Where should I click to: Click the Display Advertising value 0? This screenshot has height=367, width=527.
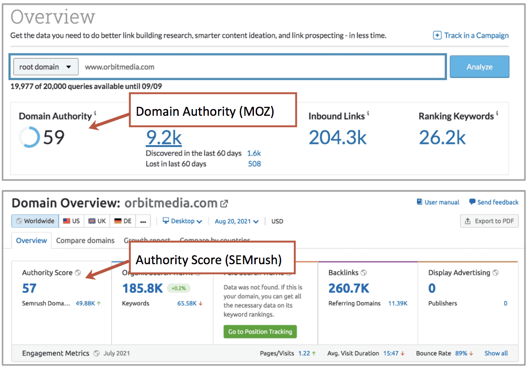point(432,288)
